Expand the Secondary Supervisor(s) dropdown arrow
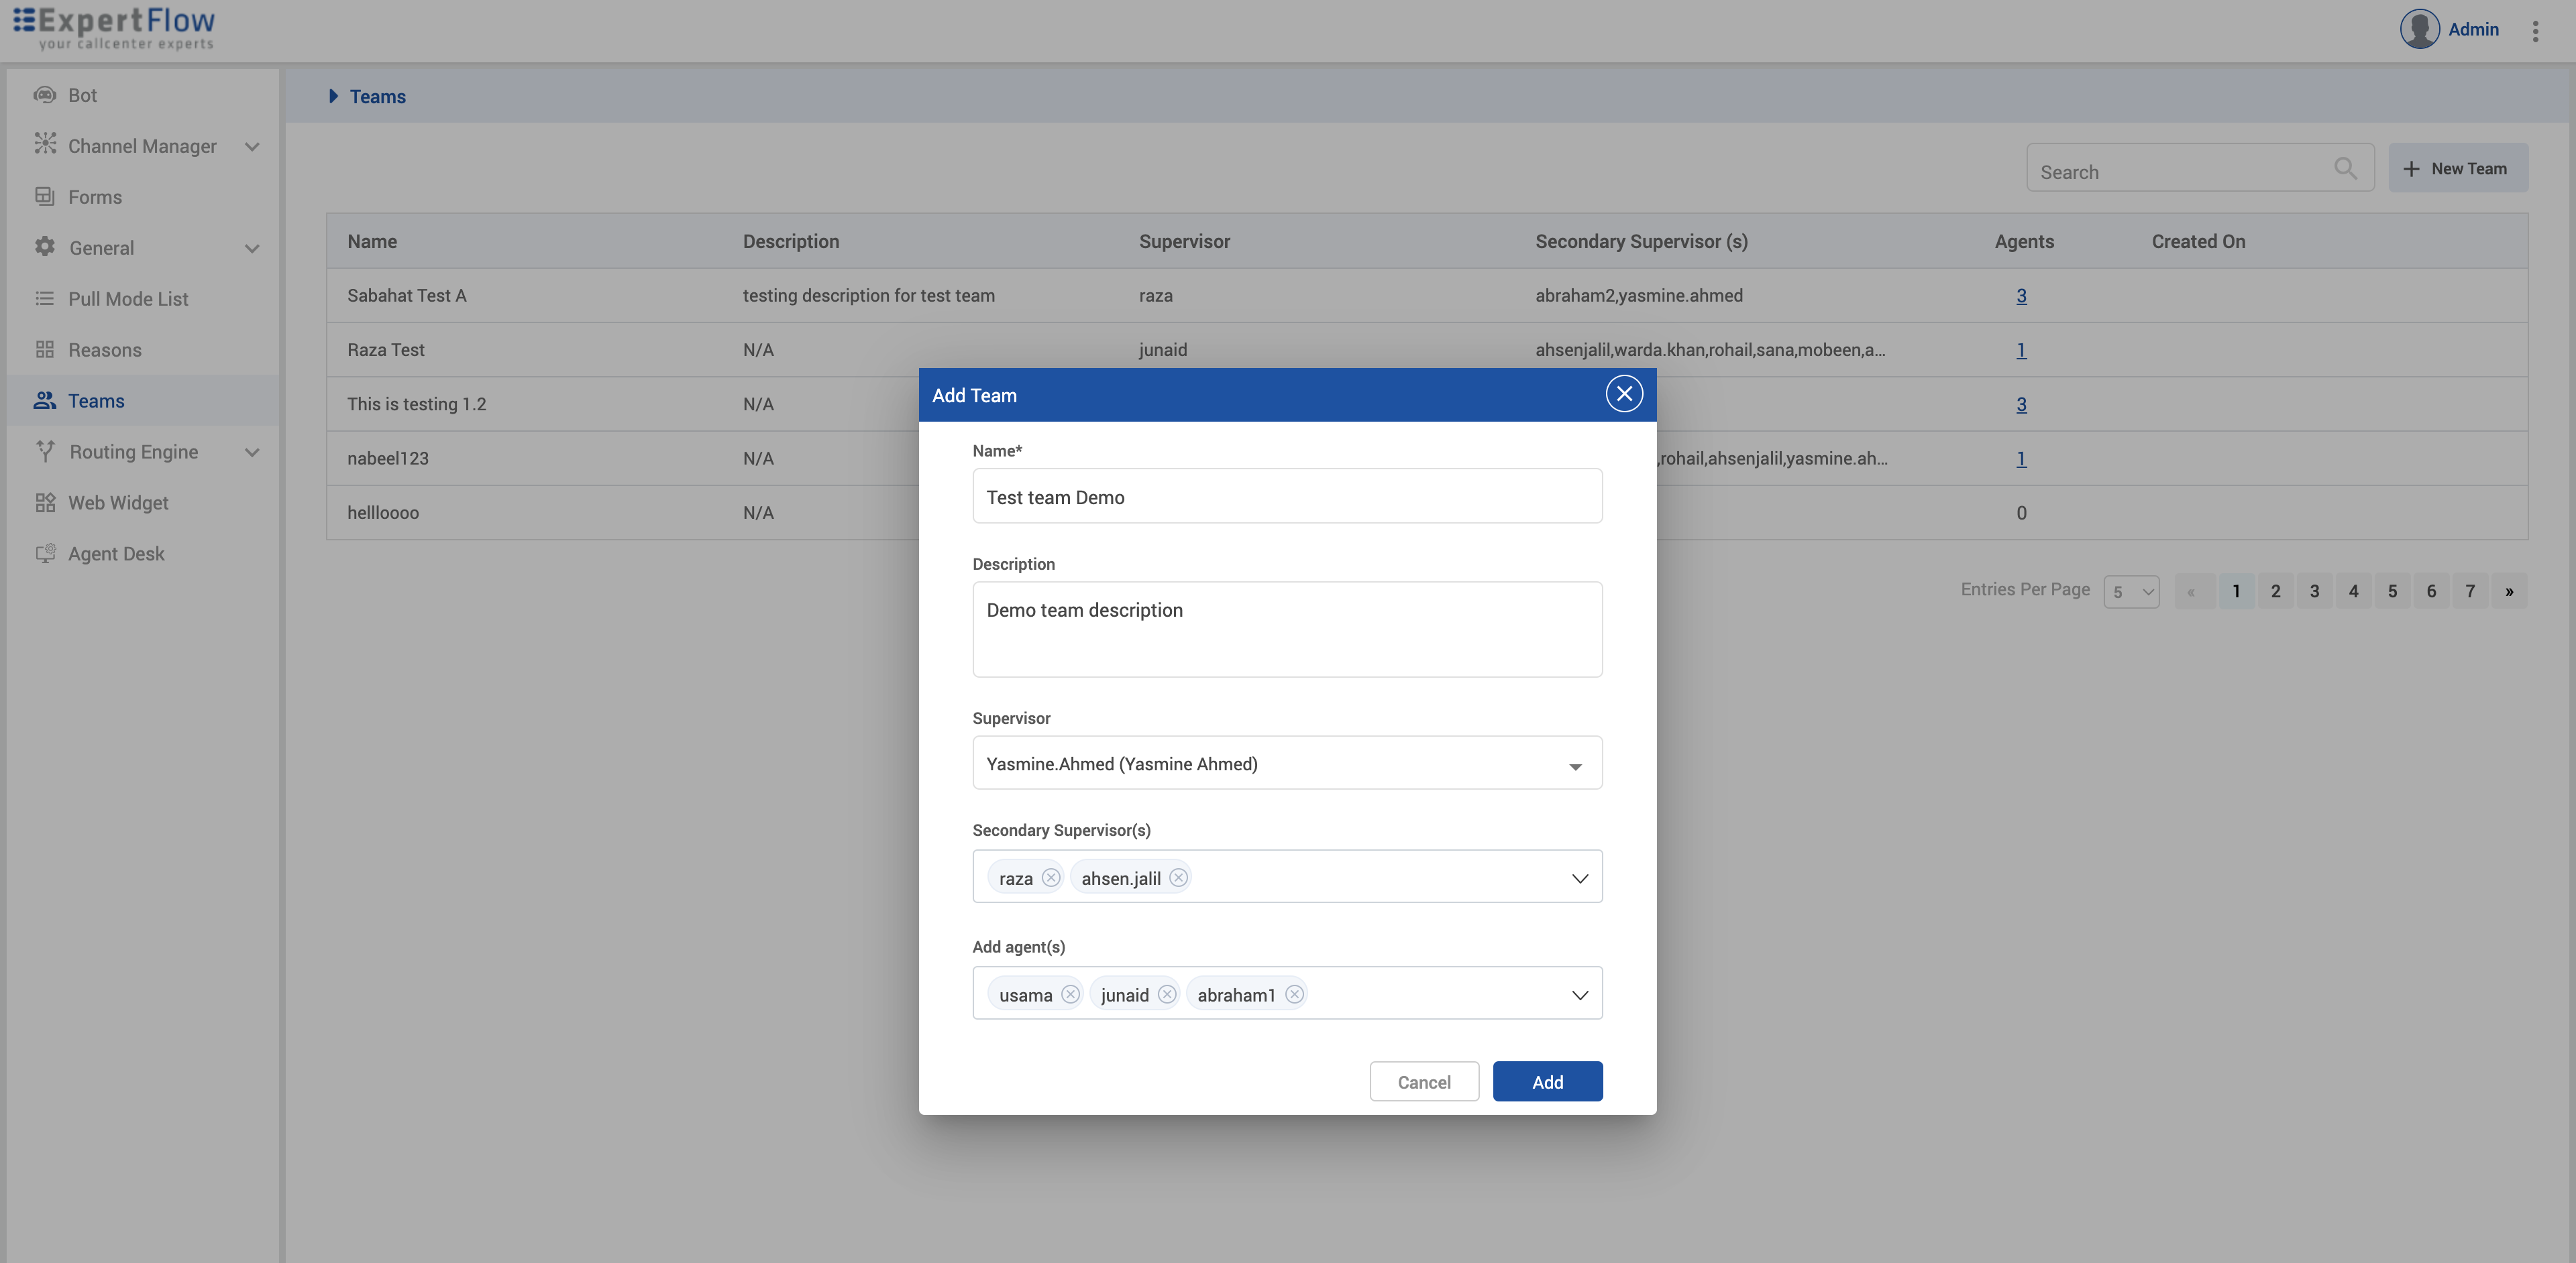2576x1263 pixels. tap(1579, 878)
